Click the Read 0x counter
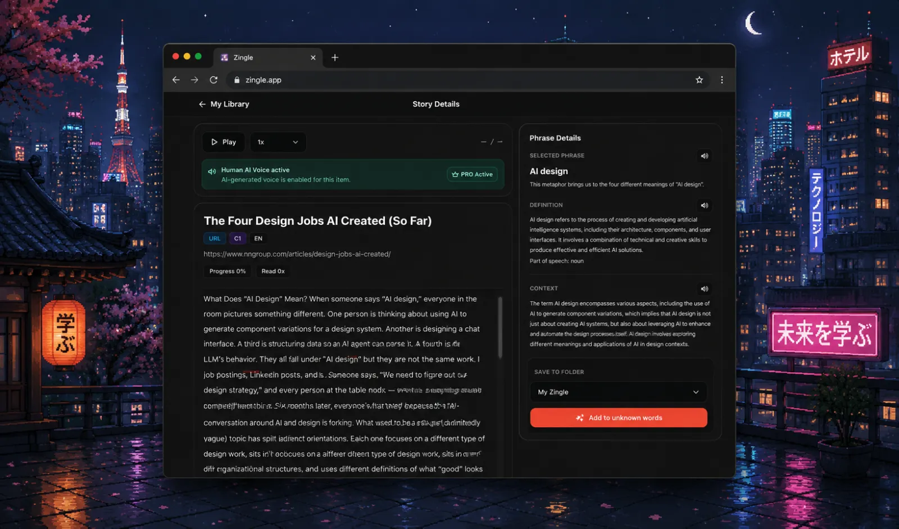 (273, 271)
